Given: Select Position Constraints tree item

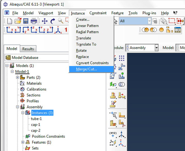Looking at the screenshot, I should click(48, 136).
